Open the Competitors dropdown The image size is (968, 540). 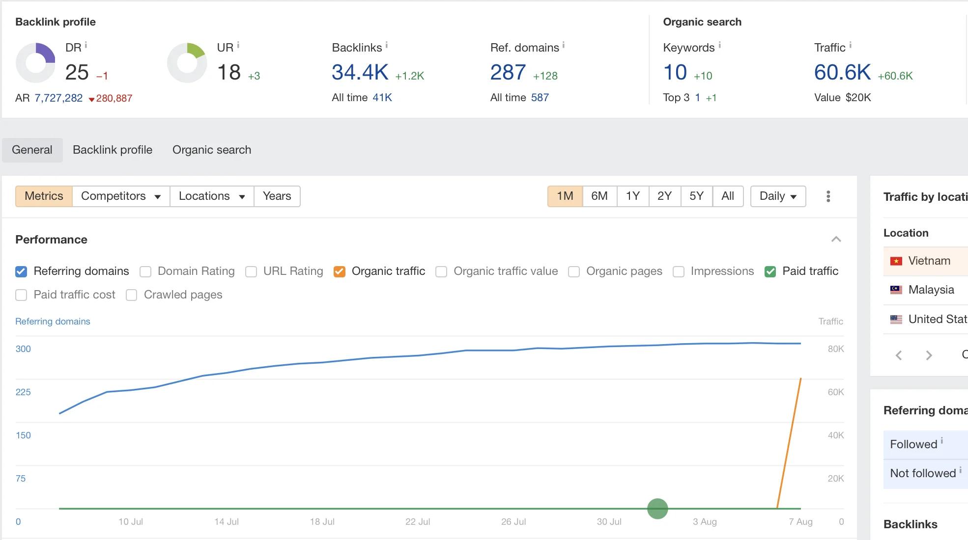pyautogui.click(x=121, y=196)
